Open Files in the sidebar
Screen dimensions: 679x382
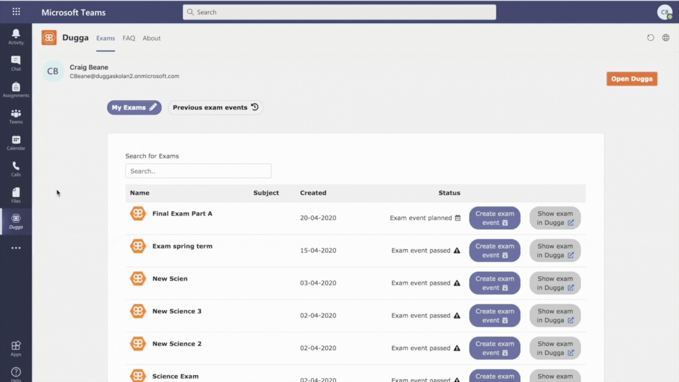16,195
